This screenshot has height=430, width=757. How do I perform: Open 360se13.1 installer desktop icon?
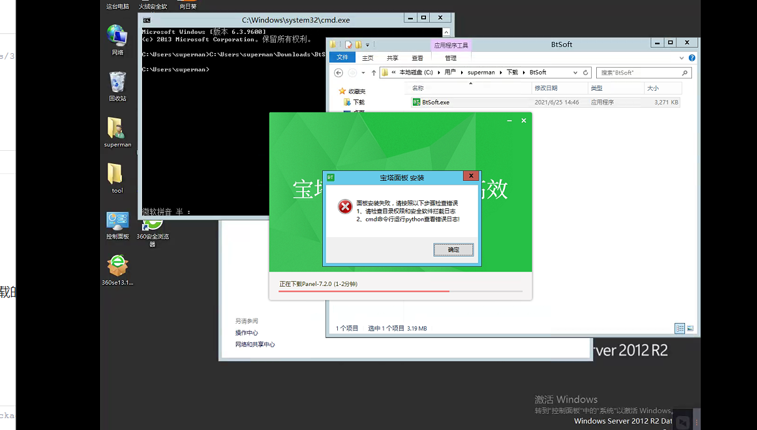coord(118,270)
